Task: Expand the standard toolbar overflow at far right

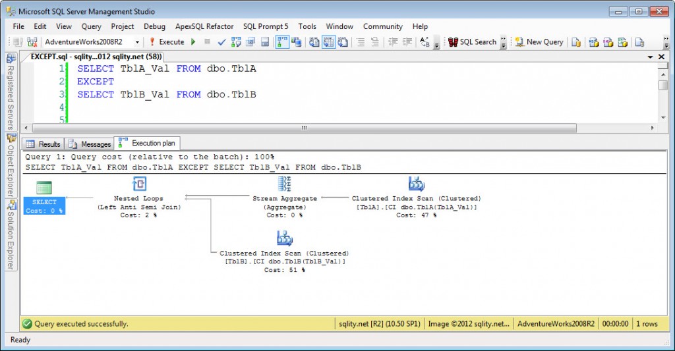Action: point(666,43)
